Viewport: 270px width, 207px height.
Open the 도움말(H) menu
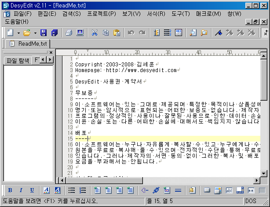17,22
